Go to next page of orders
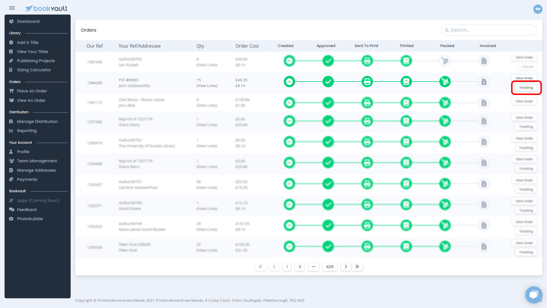The height and width of the screenshot is (308, 547). pyautogui.click(x=346, y=267)
